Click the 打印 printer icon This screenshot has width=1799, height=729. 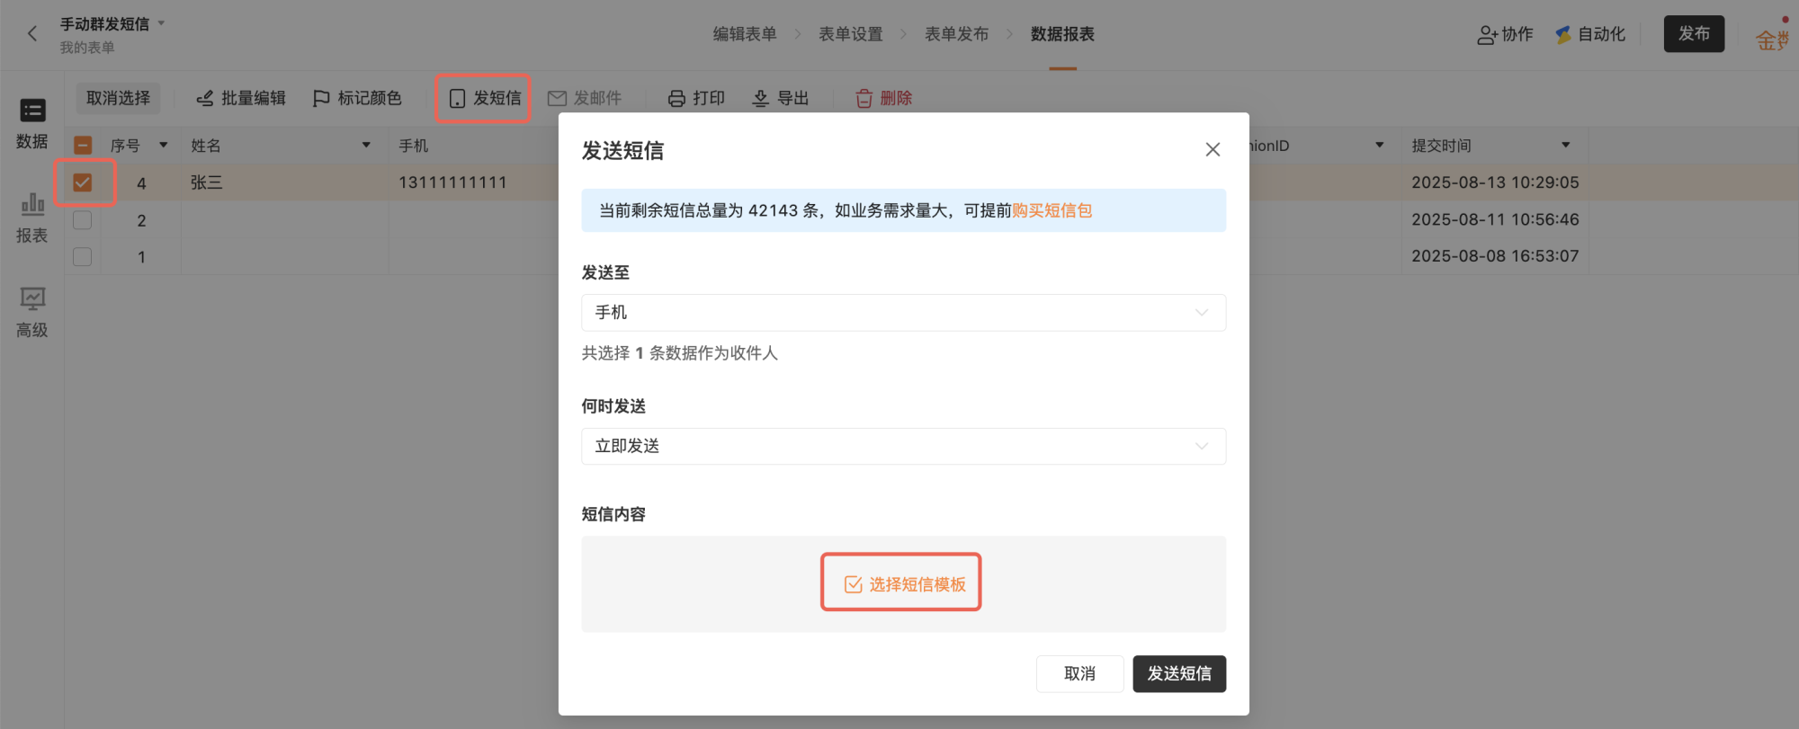click(676, 98)
